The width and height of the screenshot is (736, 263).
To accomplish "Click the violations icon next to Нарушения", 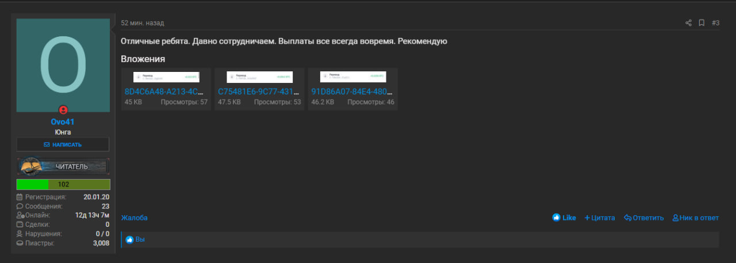I will pyautogui.click(x=20, y=234).
